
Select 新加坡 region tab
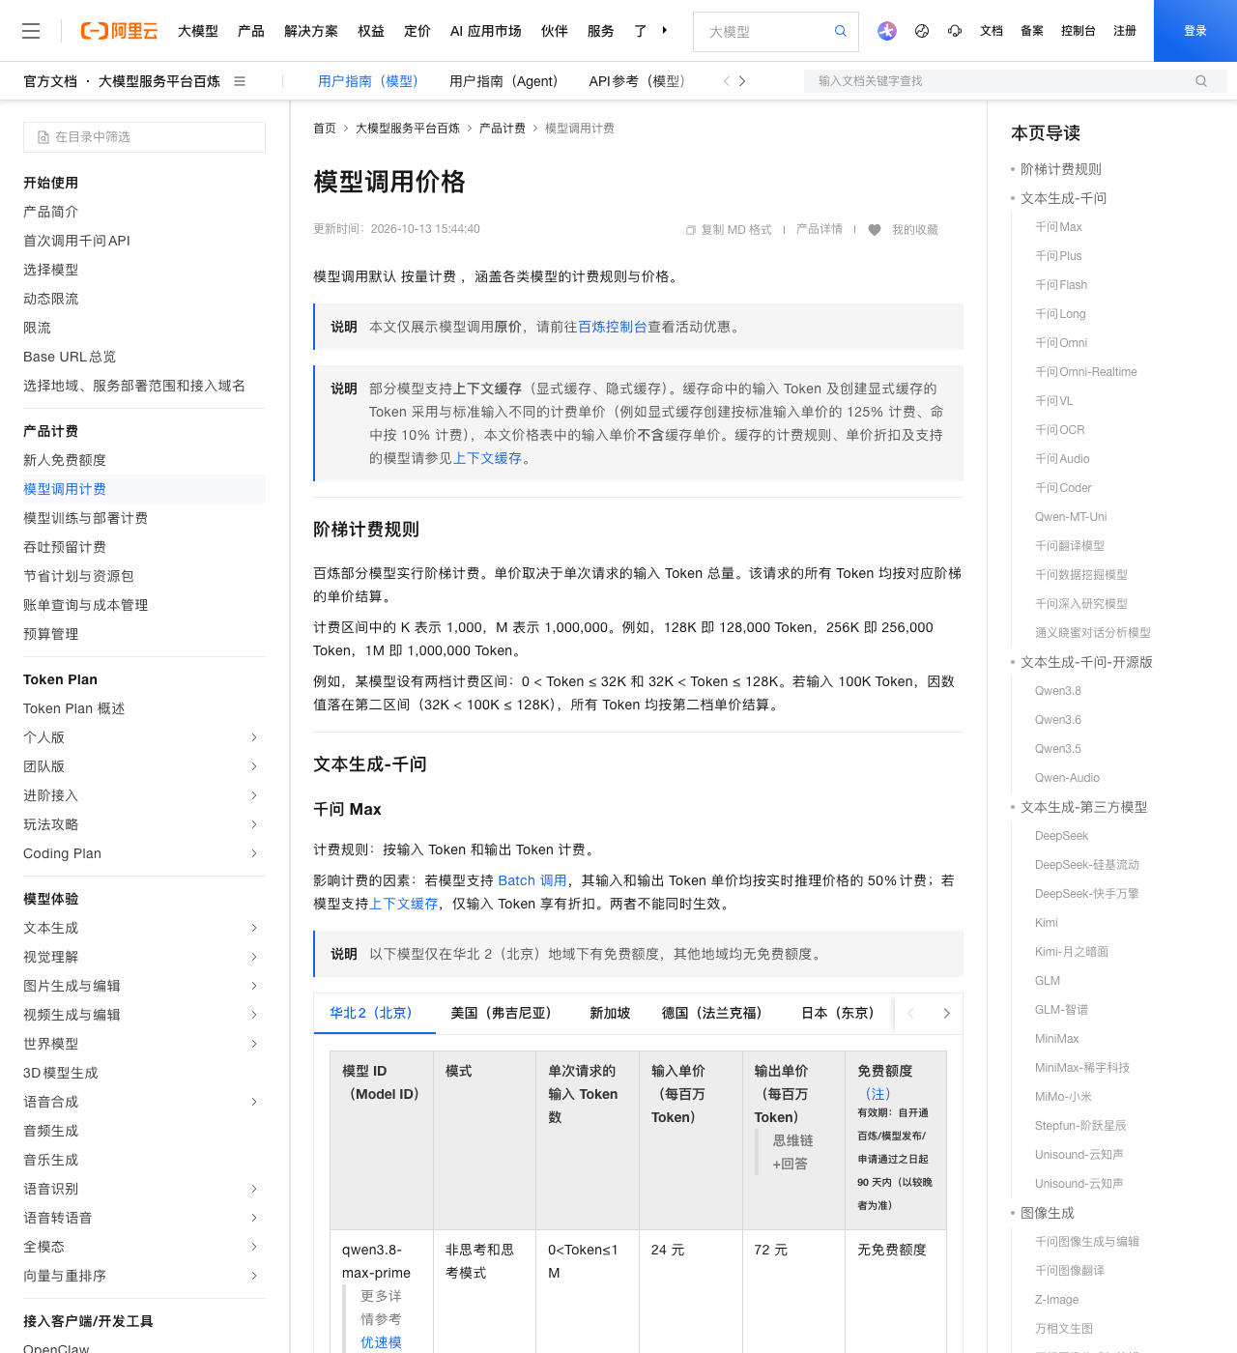pyautogui.click(x=610, y=1013)
